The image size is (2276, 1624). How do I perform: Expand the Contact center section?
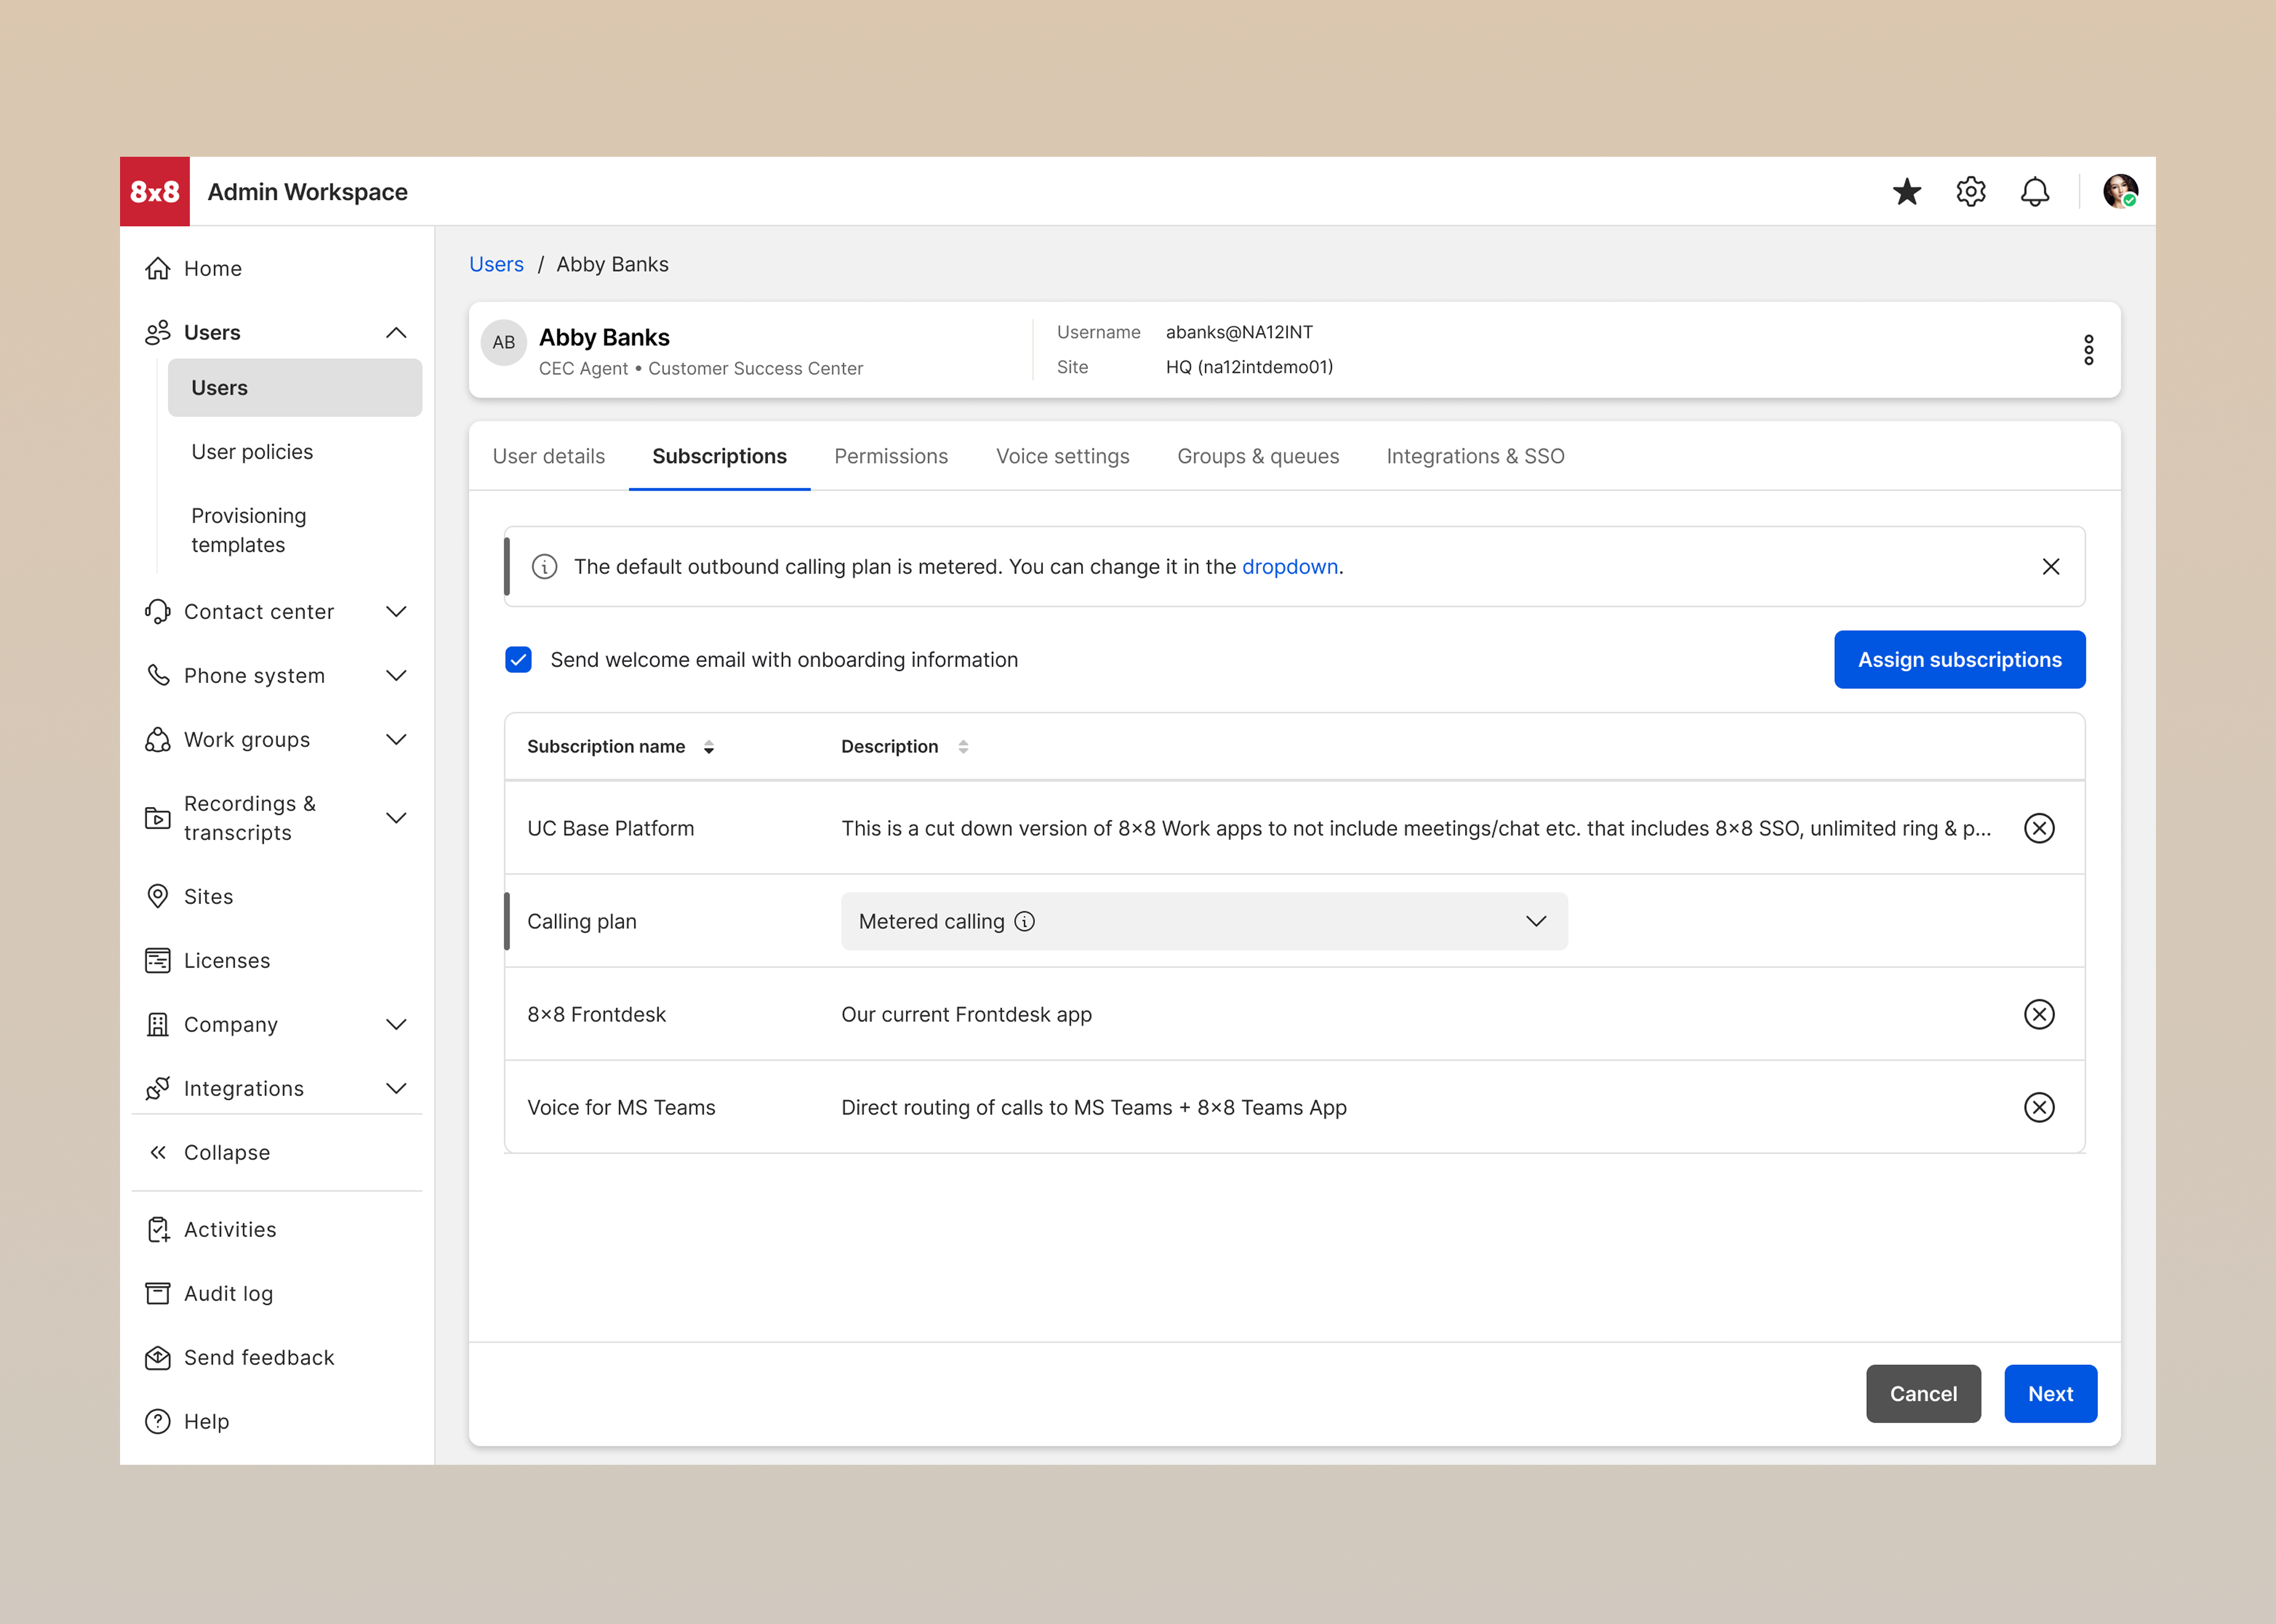tap(396, 611)
